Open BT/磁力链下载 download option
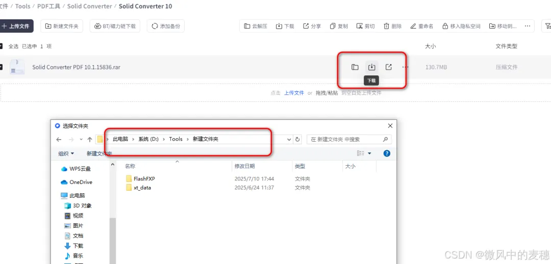The width and height of the screenshot is (551, 264). pyautogui.click(x=115, y=26)
